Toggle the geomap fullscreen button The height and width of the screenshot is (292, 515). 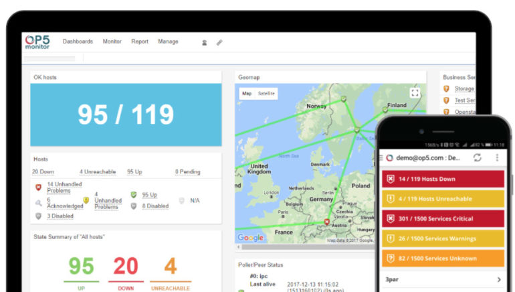[x=415, y=92]
